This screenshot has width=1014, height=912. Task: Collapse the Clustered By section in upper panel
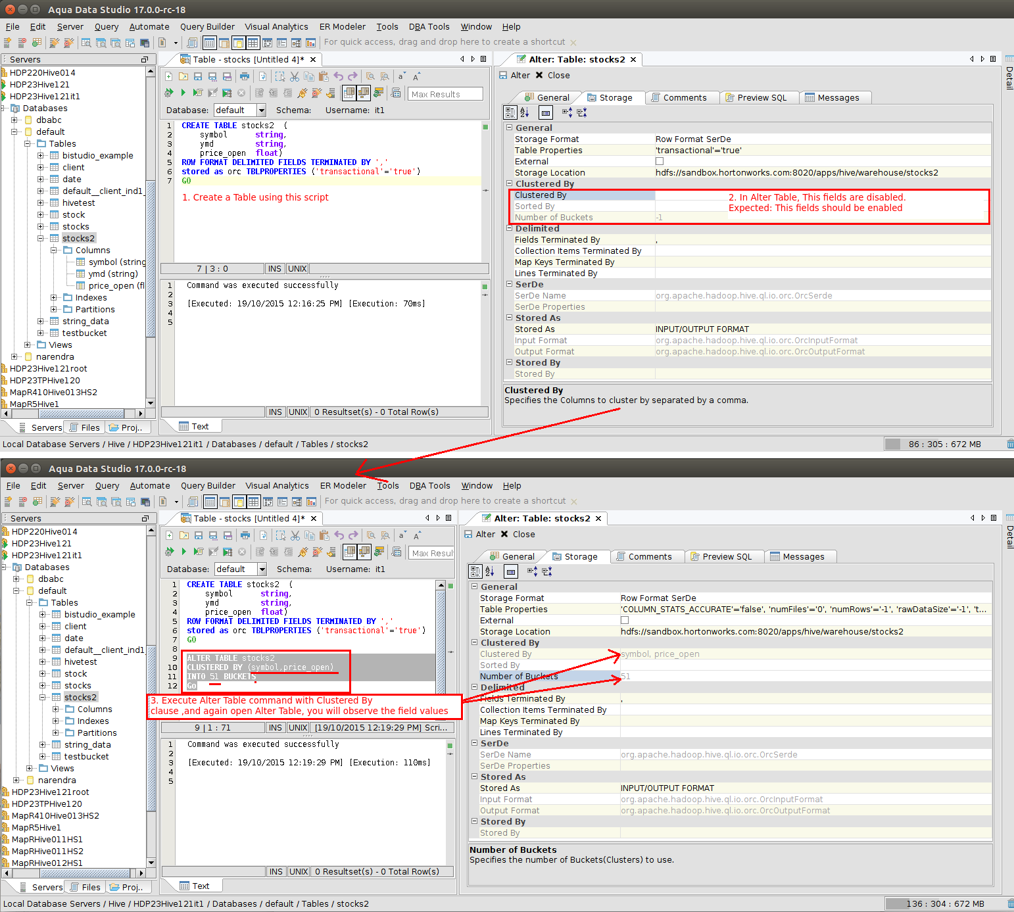509,183
